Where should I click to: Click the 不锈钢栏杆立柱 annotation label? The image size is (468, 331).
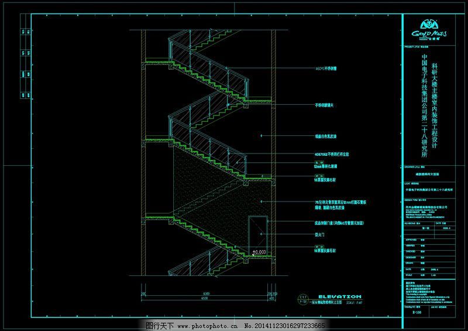tap(332, 155)
